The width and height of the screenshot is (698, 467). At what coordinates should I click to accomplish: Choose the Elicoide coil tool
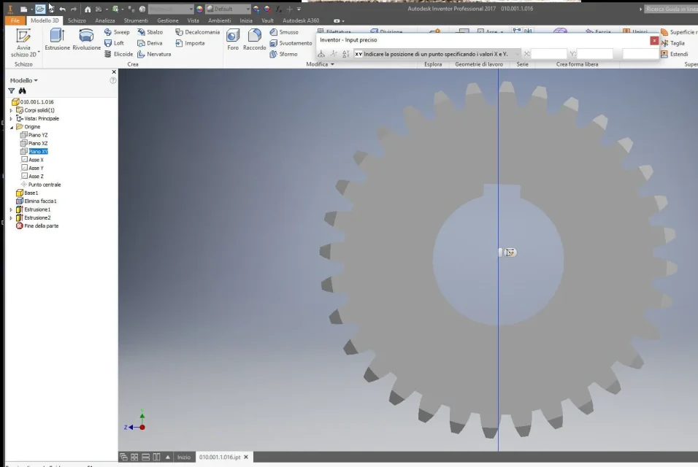[x=118, y=54]
